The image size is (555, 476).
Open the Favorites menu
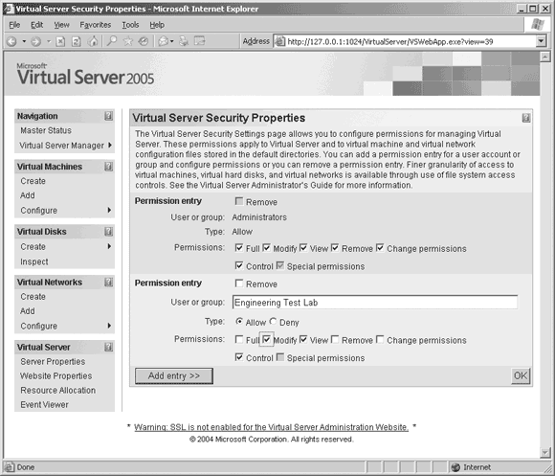pyautogui.click(x=96, y=25)
